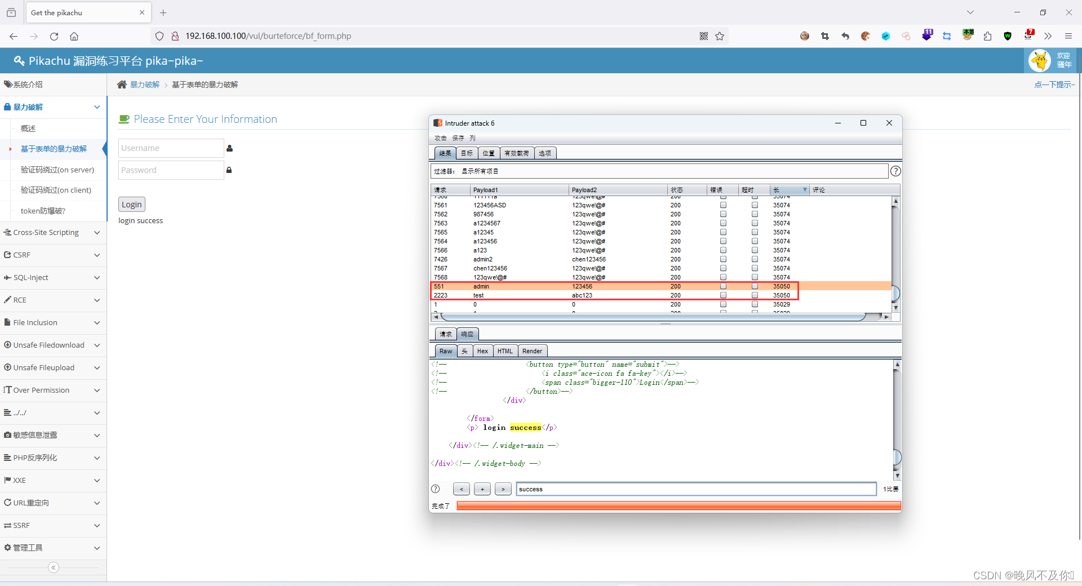
Task: Expand the Unsafe Fileupload section
Action: click(x=53, y=367)
